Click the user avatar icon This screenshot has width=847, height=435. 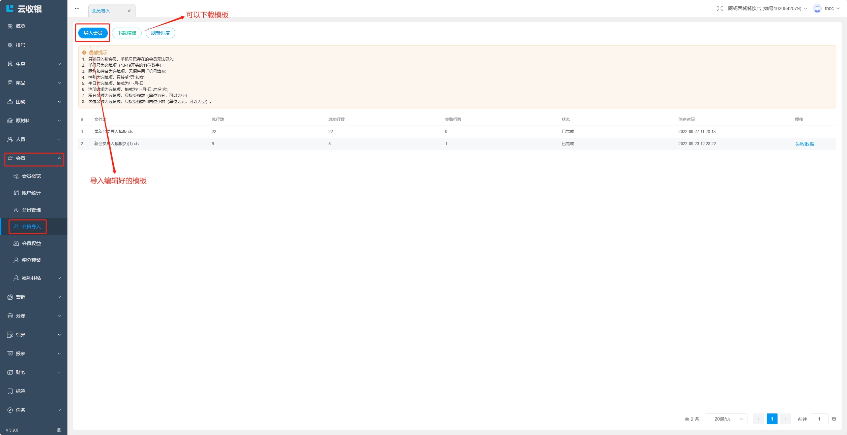817,8
